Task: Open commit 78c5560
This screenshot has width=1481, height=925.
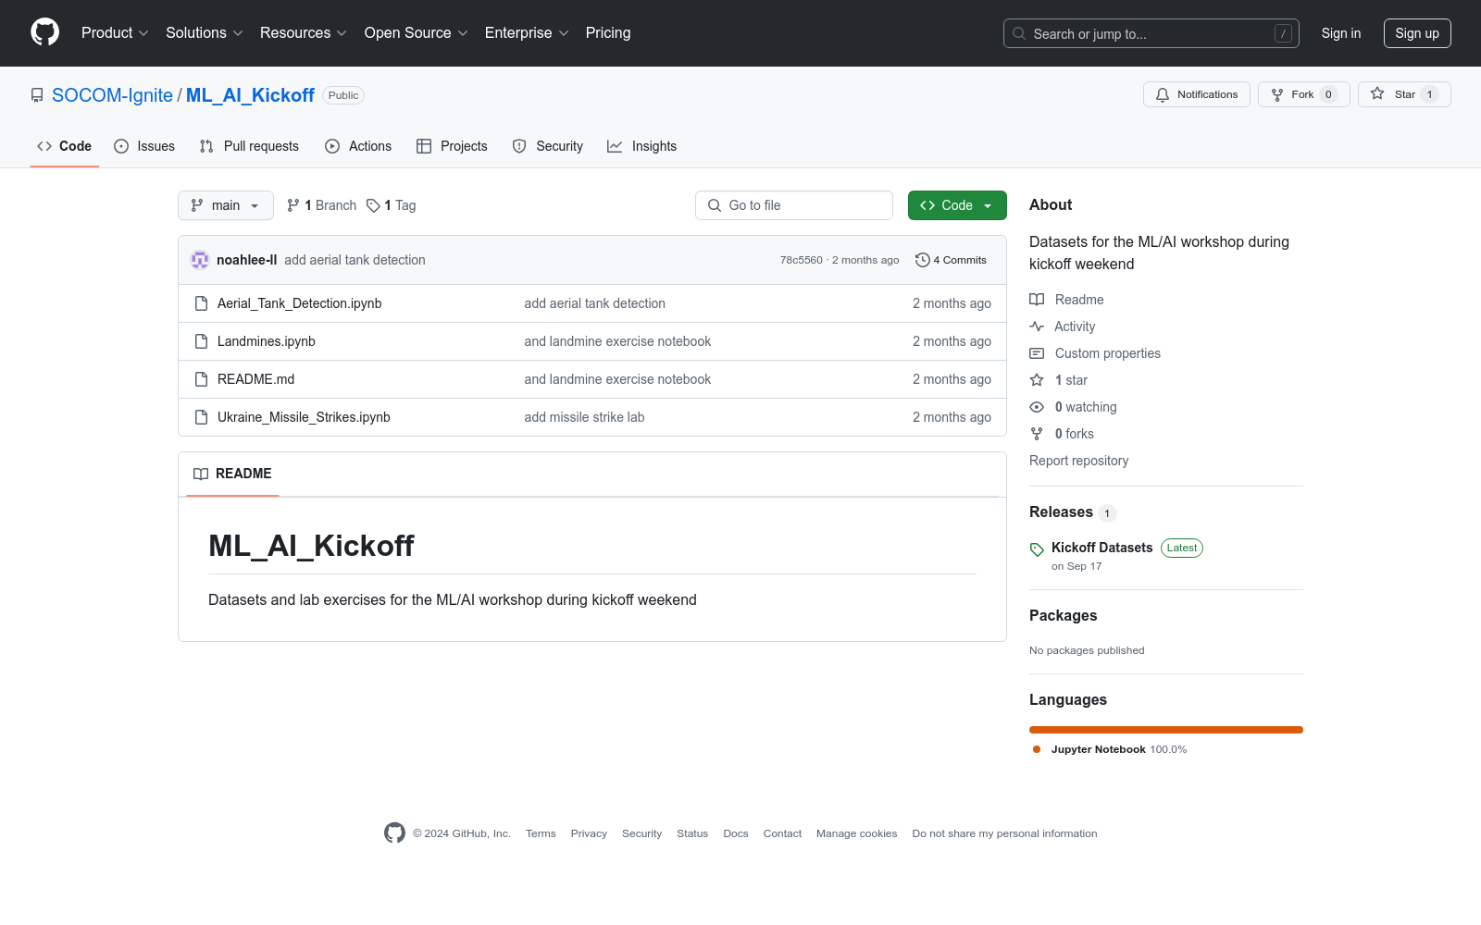Action: [x=801, y=260]
